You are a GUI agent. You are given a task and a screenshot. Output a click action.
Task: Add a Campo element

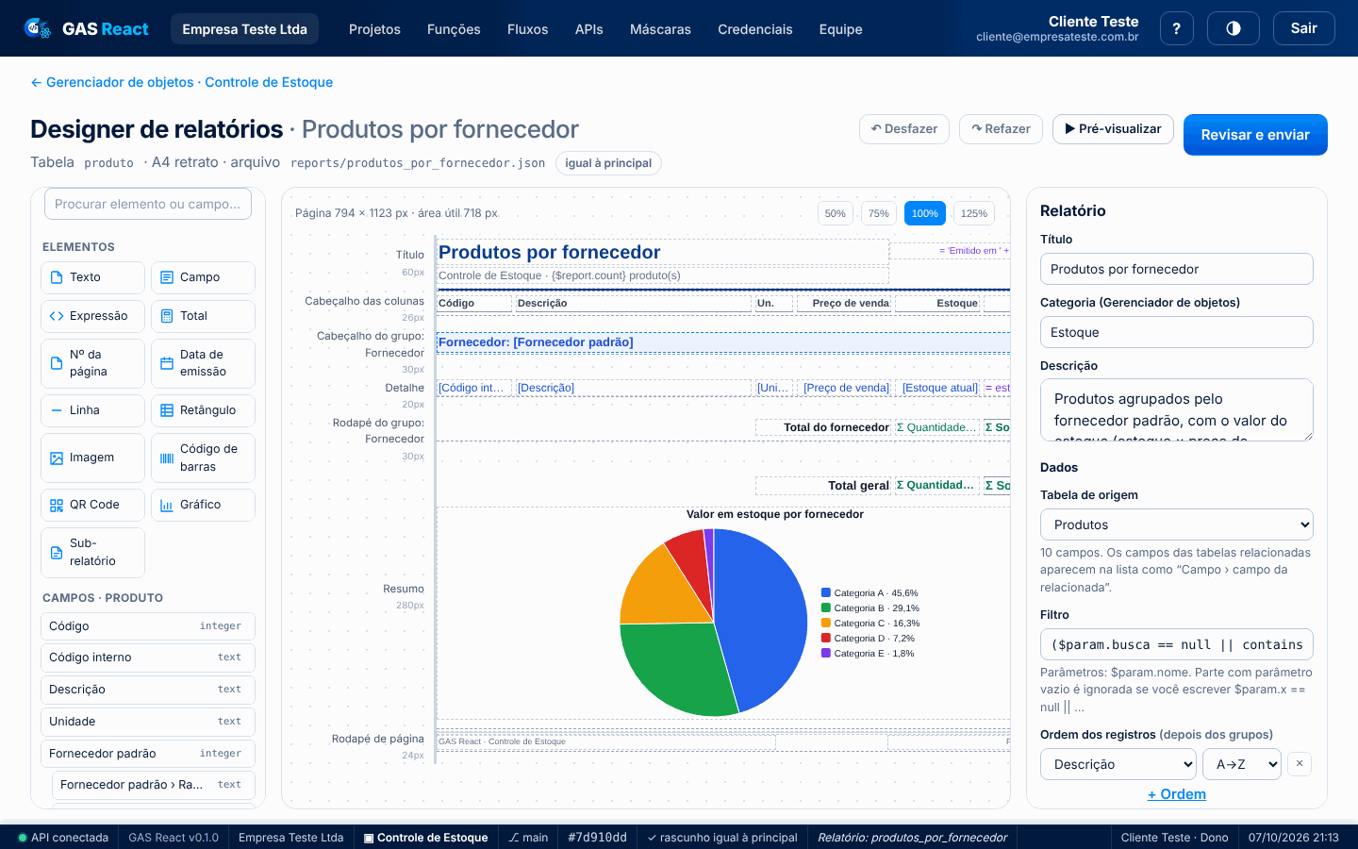pos(203,277)
